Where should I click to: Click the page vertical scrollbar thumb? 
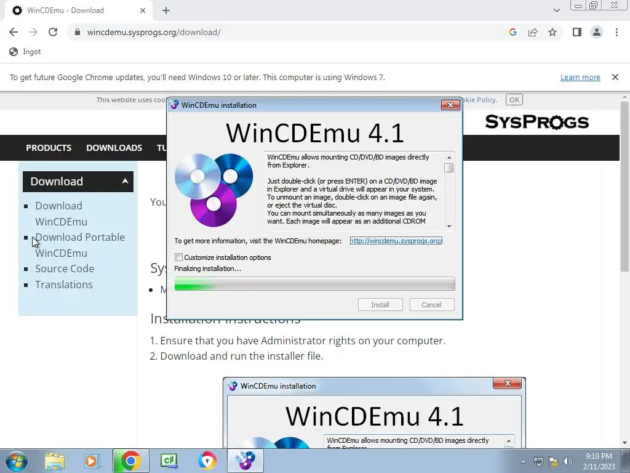click(x=624, y=186)
